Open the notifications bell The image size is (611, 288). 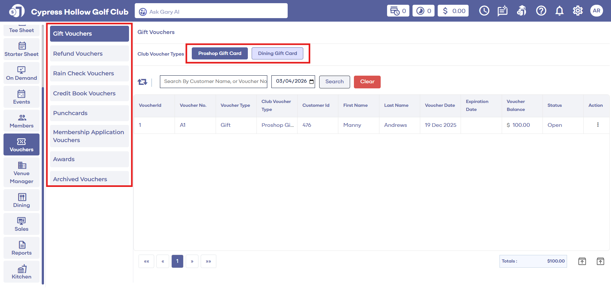(x=559, y=11)
